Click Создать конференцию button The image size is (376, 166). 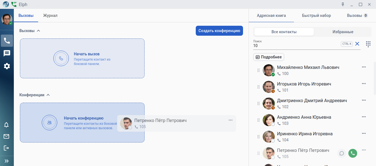pyautogui.click(x=219, y=31)
